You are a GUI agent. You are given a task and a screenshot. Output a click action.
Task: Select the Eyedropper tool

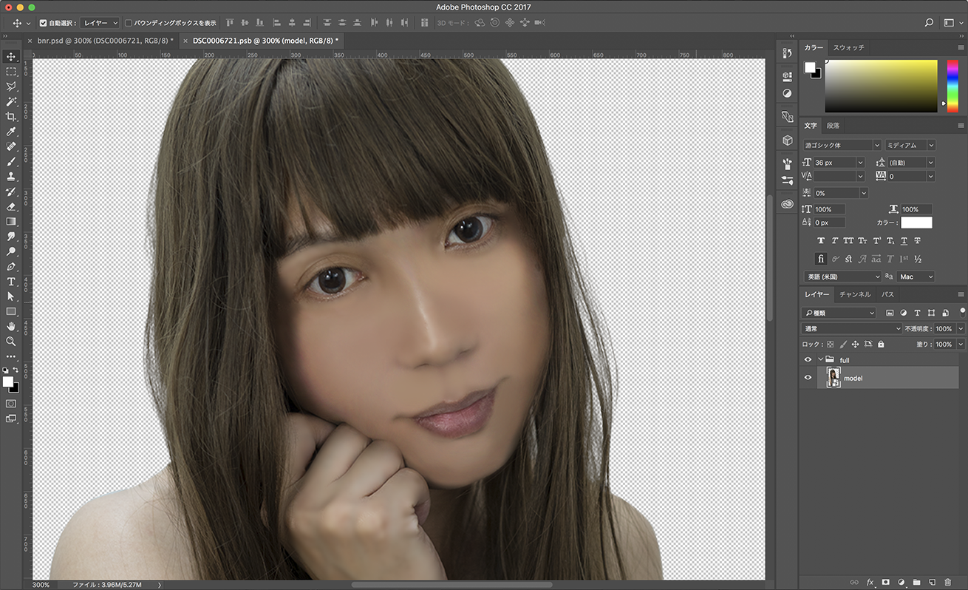[x=11, y=132]
